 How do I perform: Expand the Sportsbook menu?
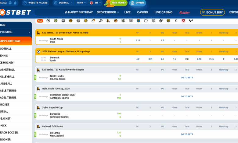pyautogui.click(x=108, y=12)
